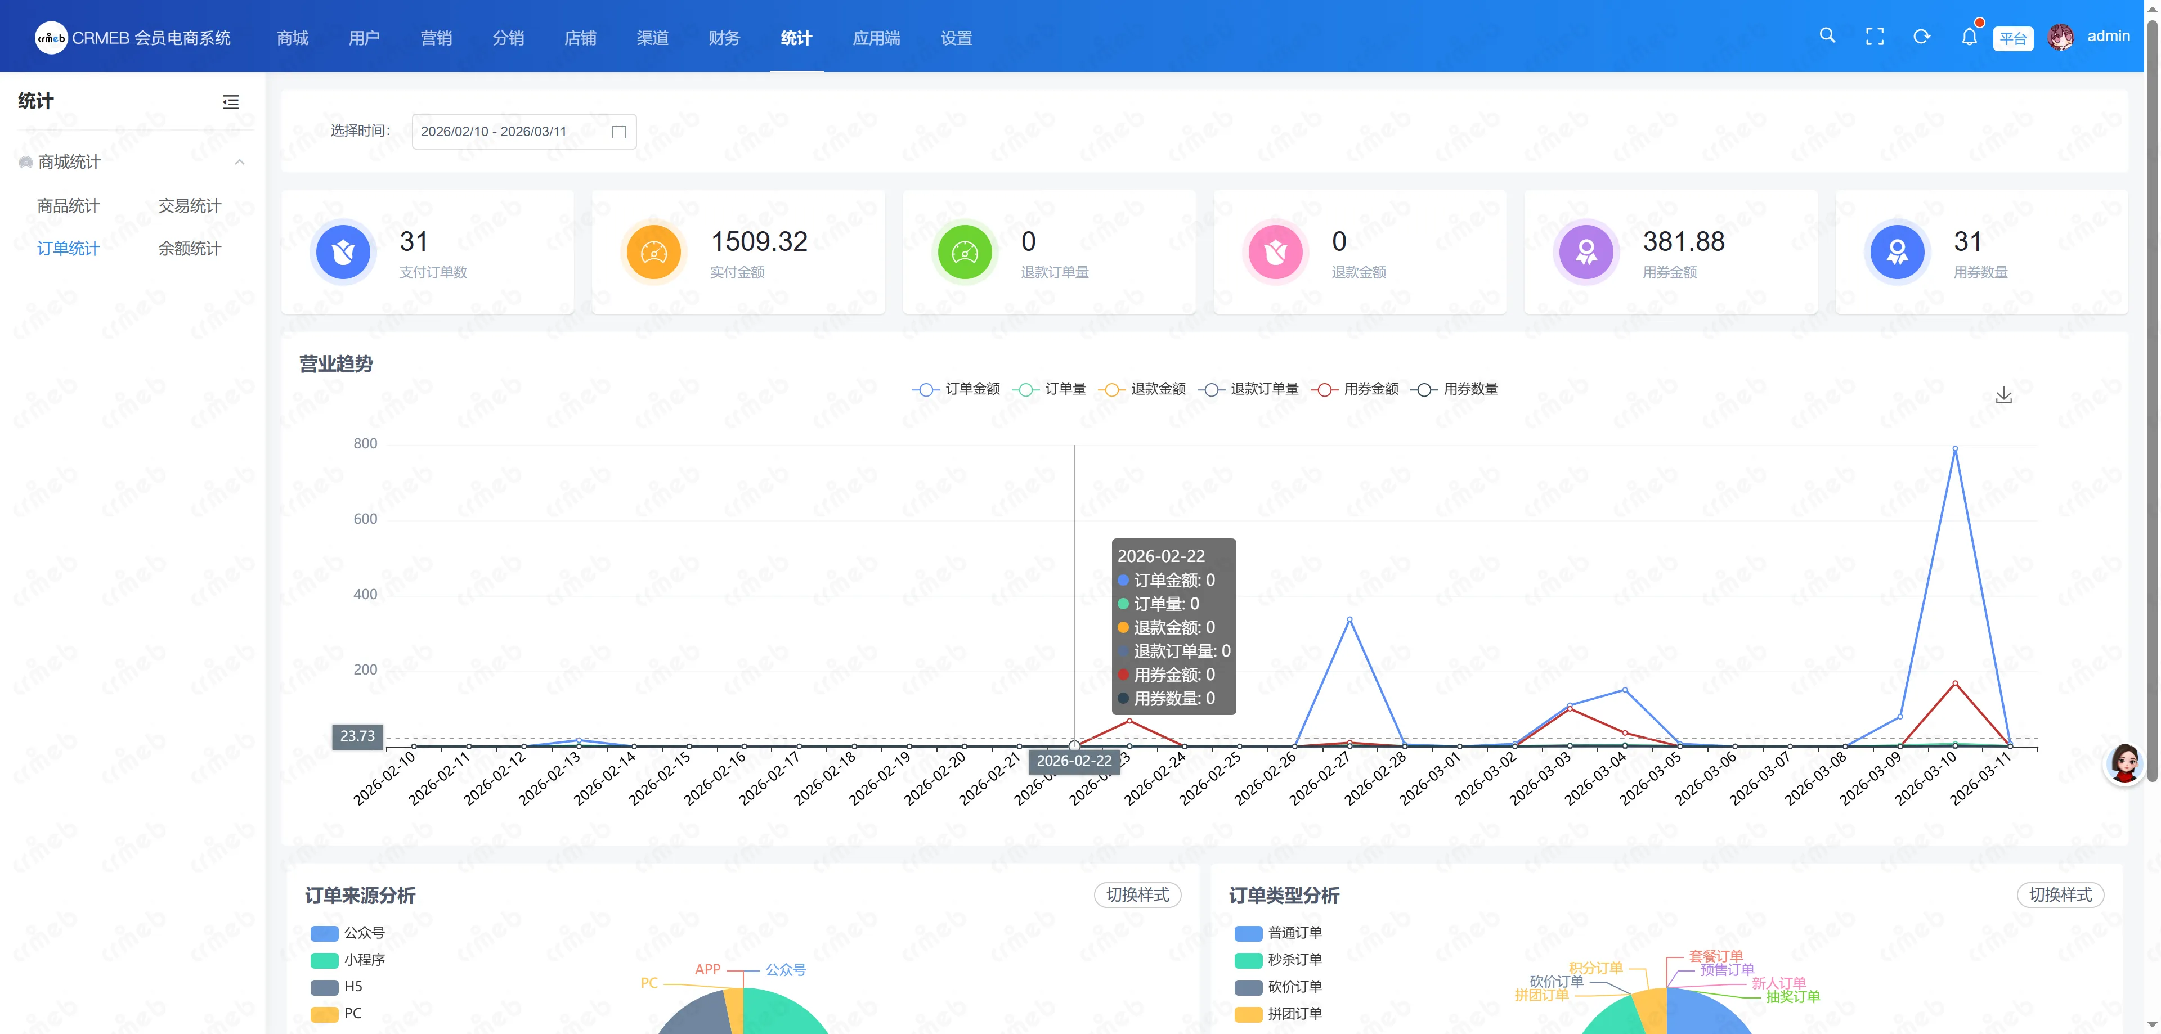Click the refresh page icon
Screen dimensions: 2161x1034
(1922, 36)
